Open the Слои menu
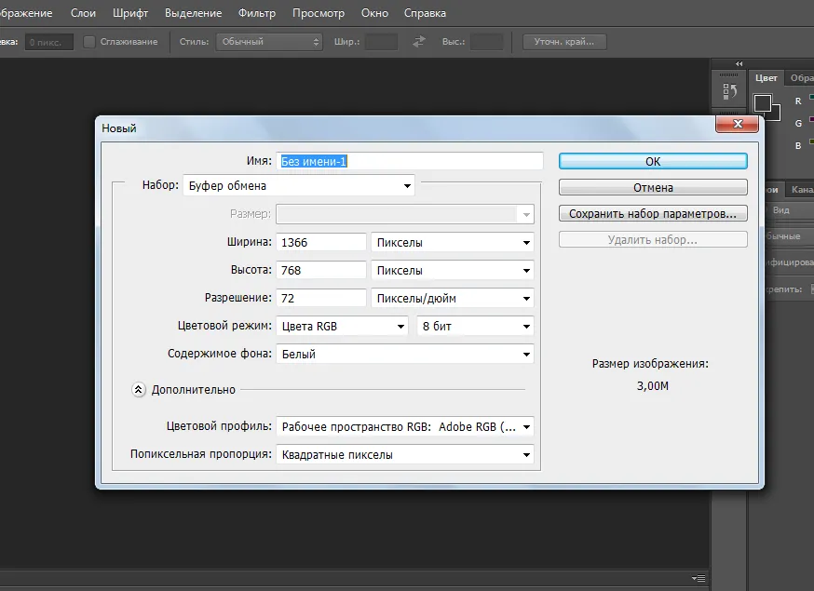This screenshot has width=814, height=591. tap(83, 13)
